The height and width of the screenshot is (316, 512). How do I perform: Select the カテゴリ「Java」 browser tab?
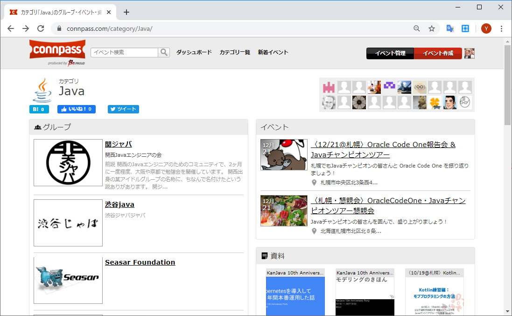coord(60,12)
